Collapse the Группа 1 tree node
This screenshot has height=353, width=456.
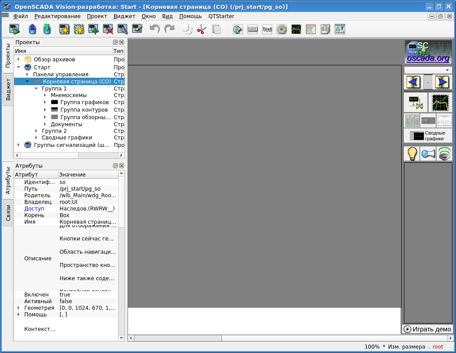click(36, 89)
